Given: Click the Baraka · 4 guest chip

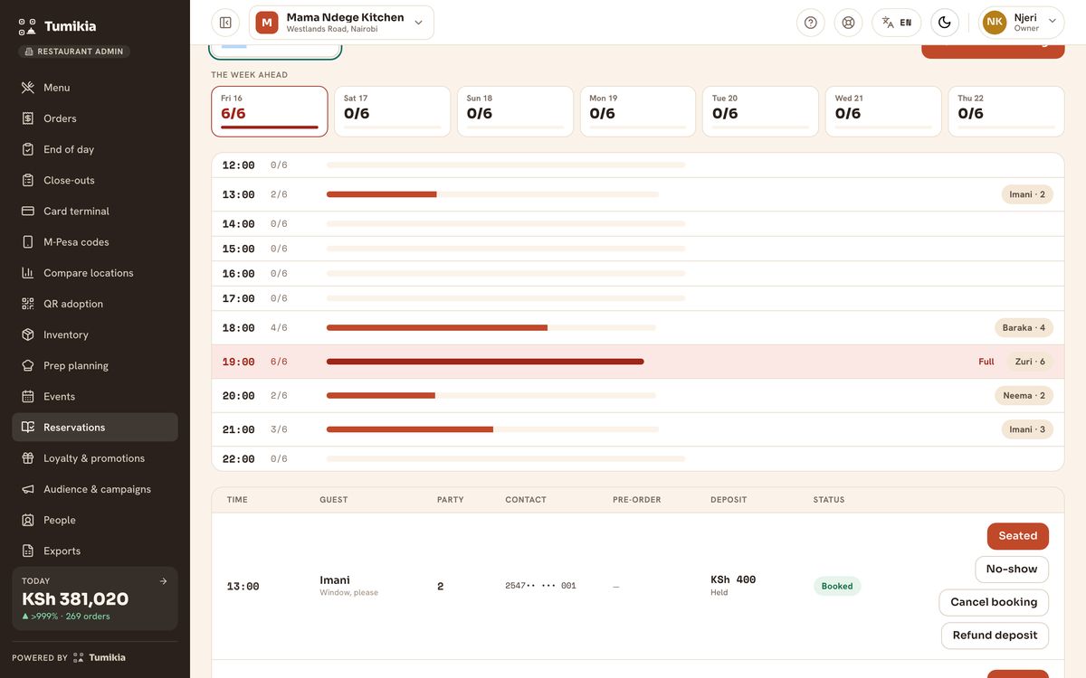Looking at the screenshot, I should [1024, 328].
